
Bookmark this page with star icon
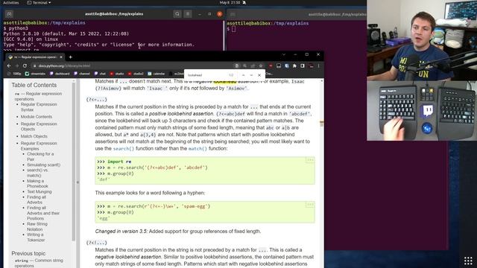[x=261, y=66]
